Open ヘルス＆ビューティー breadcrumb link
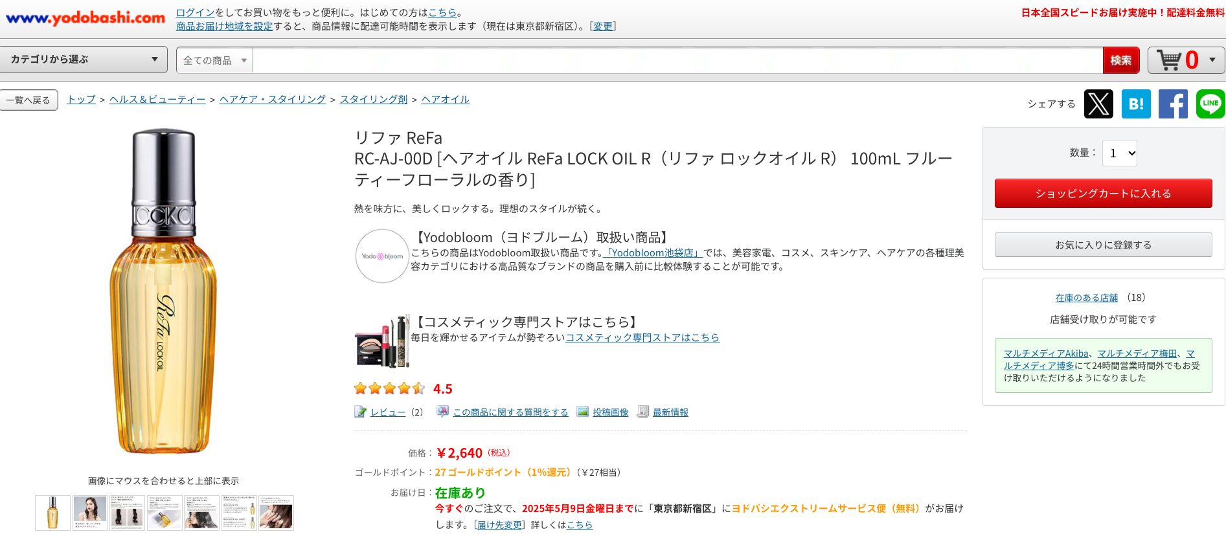This screenshot has height=536, width=1226. tap(157, 100)
